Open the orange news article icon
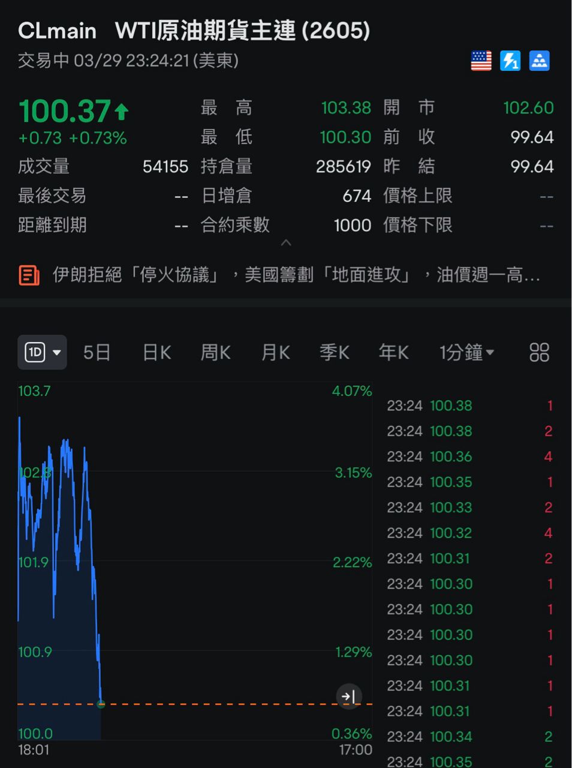Screen dimensions: 572x768 29,275
